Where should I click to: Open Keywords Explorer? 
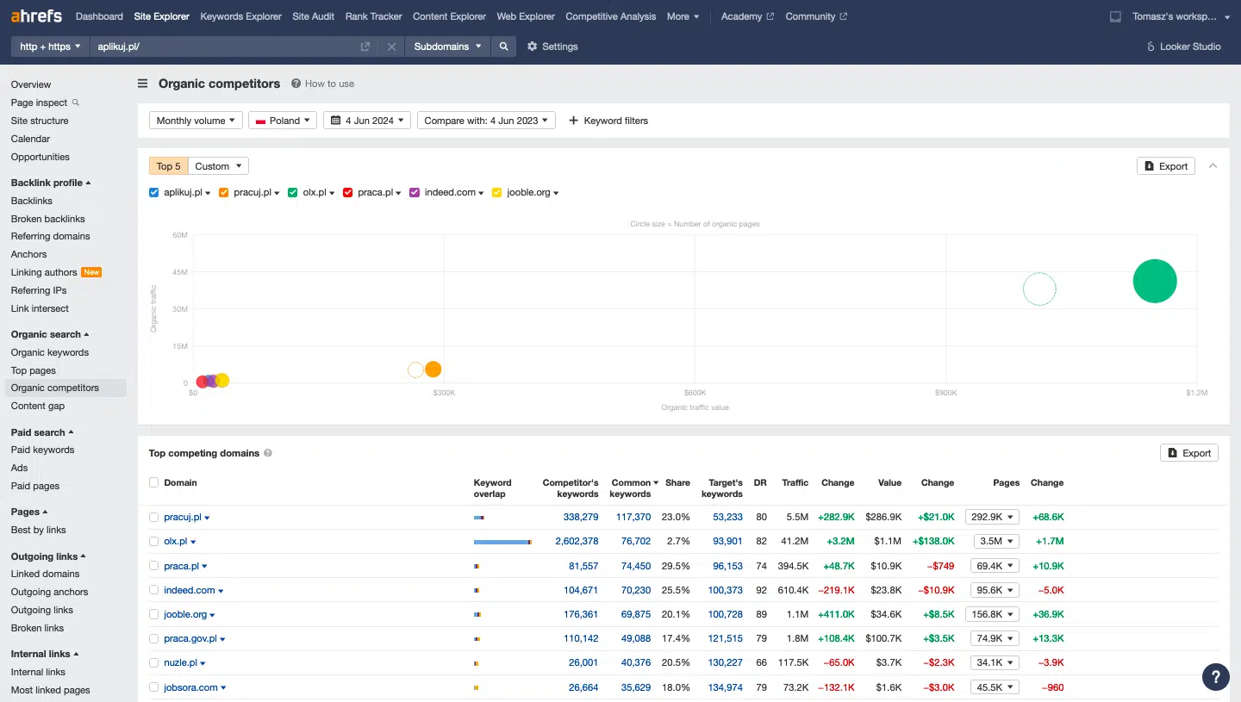click(240, 16)
